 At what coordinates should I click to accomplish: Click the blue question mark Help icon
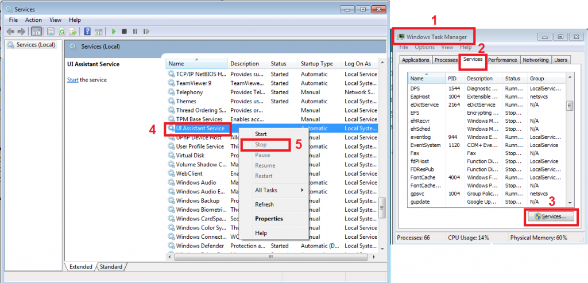(x=87, y=32)
